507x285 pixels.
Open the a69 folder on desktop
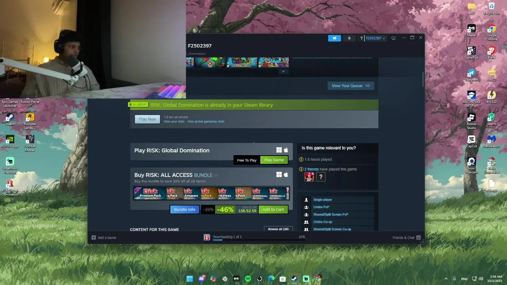[x=471, y=8]
